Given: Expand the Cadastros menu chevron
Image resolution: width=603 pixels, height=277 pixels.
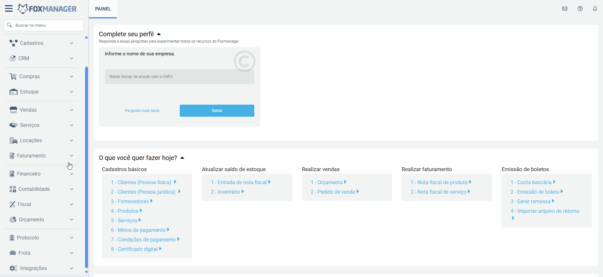Looking at the screenshot, I should point(71,43).
